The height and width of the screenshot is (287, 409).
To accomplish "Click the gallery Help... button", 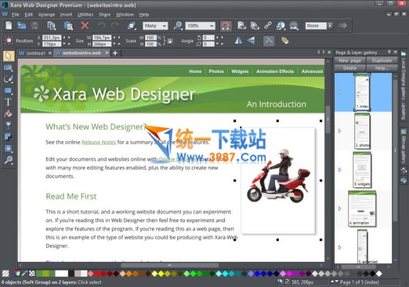I will click(x=382, y=68).
